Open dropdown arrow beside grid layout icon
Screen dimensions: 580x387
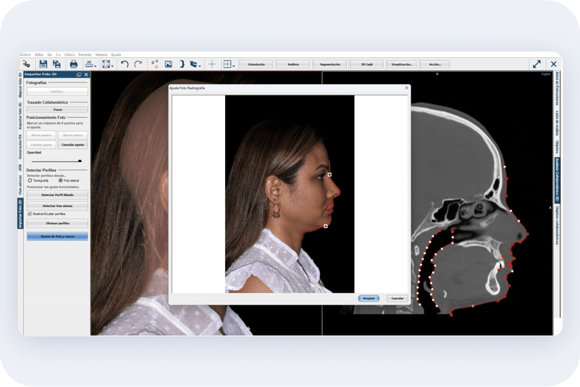coord(234,66)
